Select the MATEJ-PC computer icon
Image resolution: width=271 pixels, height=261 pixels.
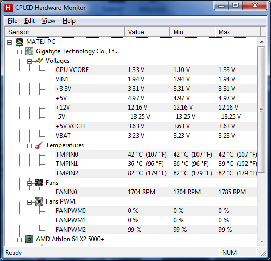pyautogui.click(x=19, y=42)
